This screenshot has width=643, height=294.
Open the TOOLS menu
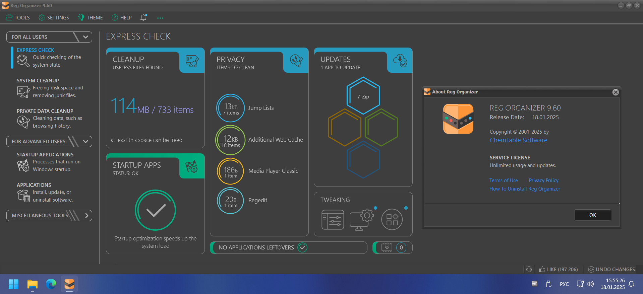pyautogui.click(x=18, y=17)
